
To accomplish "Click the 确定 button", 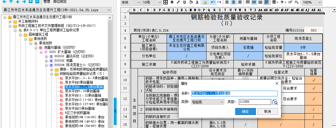I will click(245, 111).
